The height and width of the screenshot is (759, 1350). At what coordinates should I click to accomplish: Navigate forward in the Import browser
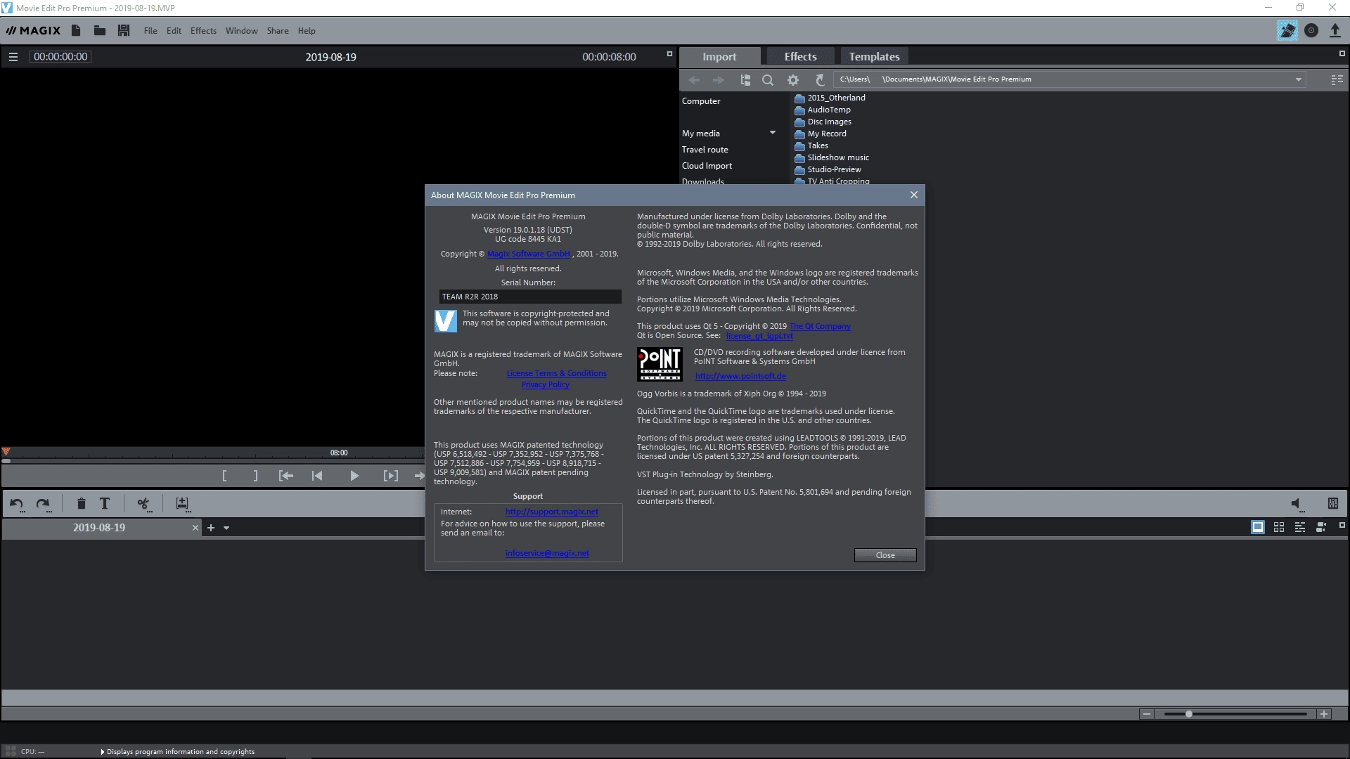718,80
